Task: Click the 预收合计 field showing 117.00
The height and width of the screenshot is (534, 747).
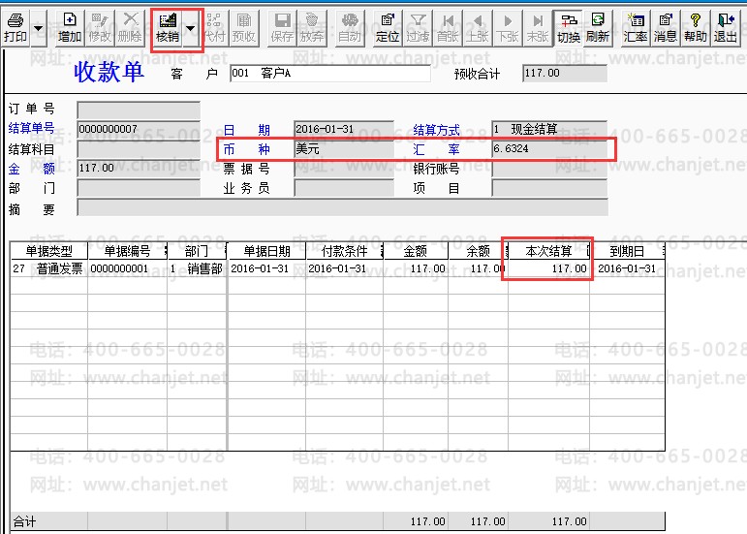Action: 565,74
